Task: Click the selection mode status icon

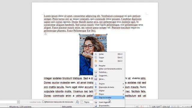Action: [x=137, y=106]
